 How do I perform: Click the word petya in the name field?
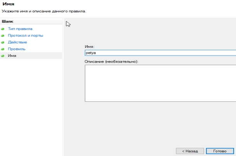point(91,53)
